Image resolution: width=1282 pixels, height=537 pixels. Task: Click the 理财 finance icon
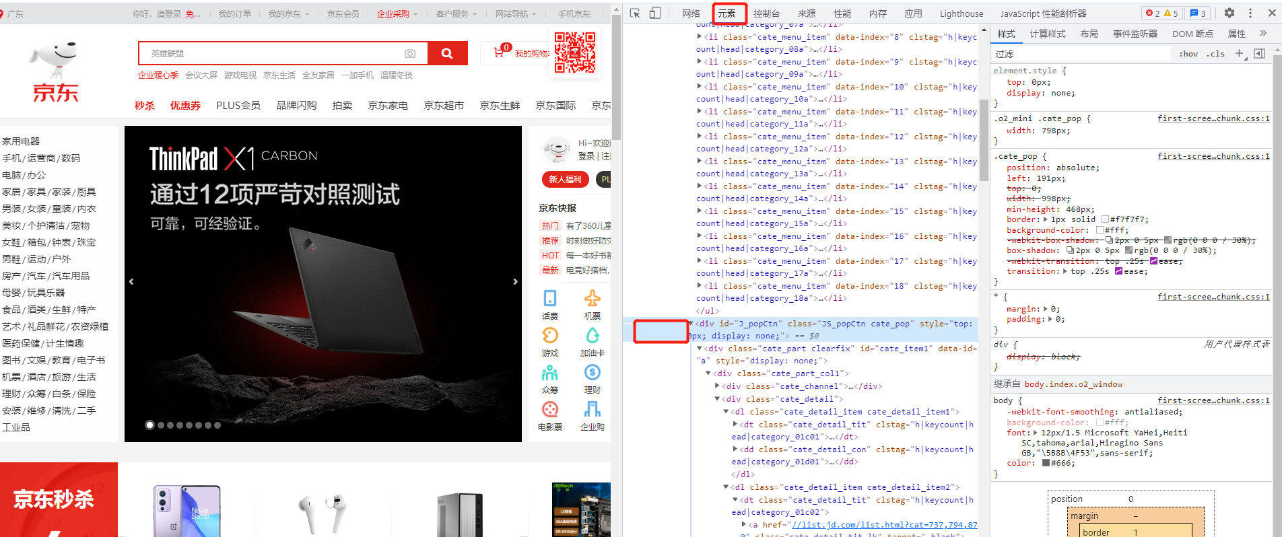(x=593, y=372)
